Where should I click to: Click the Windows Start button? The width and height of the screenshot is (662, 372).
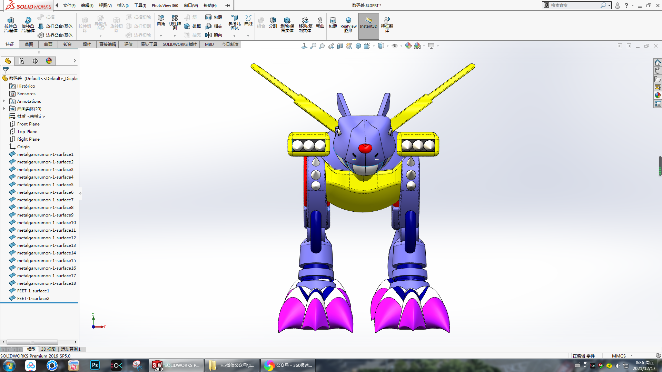9,365
